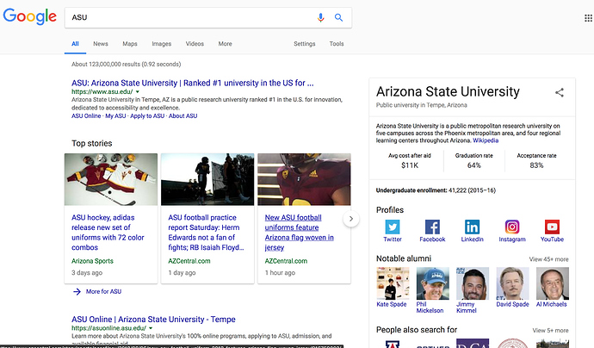This screenshot has height=348, width=594.
Task: Click inside the ASU search box
Action: tap(189, 17)
